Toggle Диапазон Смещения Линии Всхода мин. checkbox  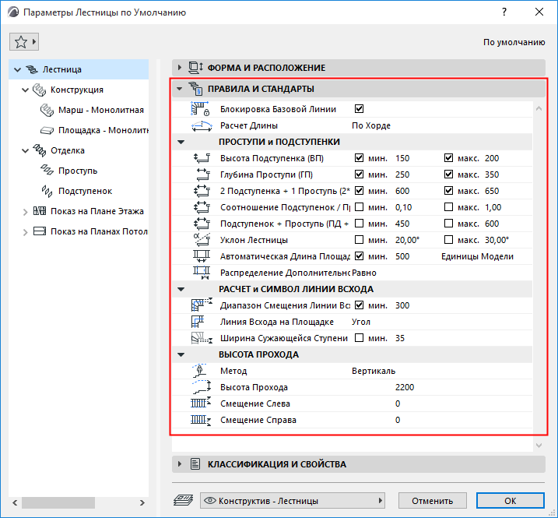(x=359, y=305)
